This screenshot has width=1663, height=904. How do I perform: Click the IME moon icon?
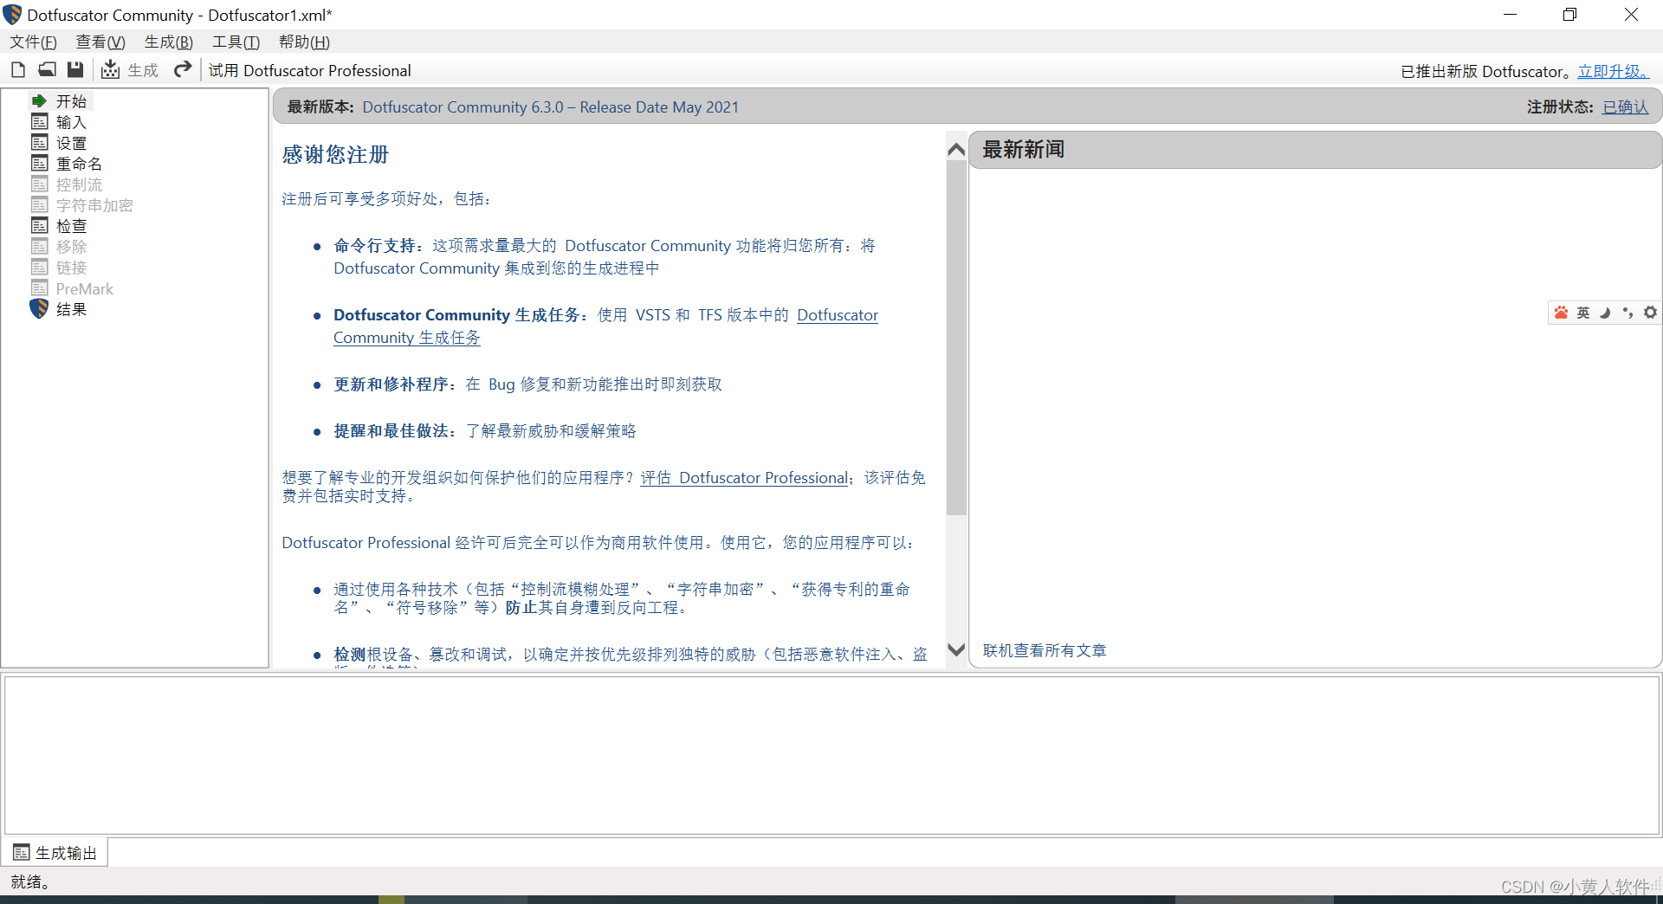[1605, 313]
